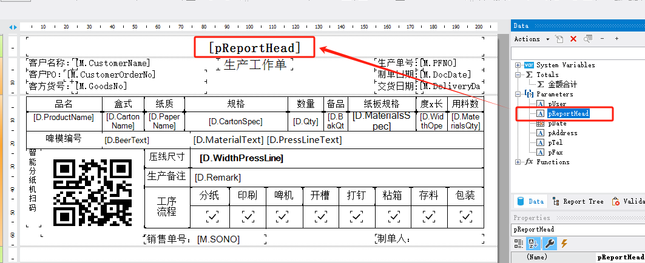Viewport: 645px width, 263px height.
Task: Select System Variables in data tree
Action: point(566,65)
